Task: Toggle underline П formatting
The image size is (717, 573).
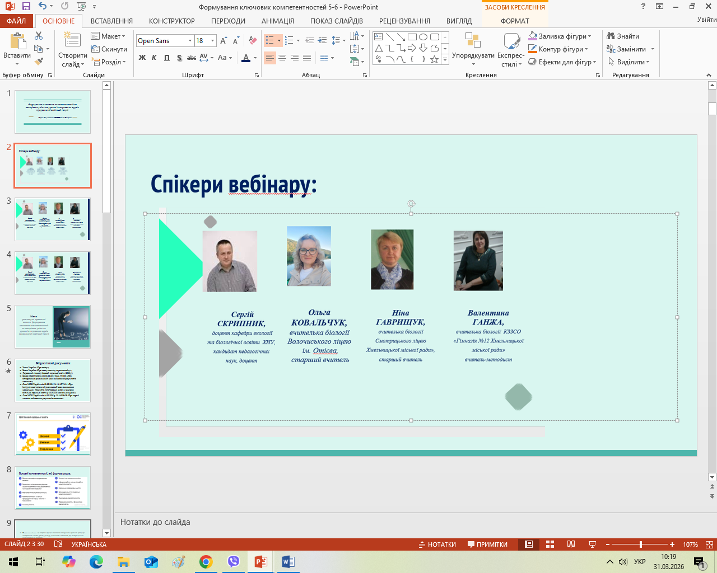Action: coord(167,58)
